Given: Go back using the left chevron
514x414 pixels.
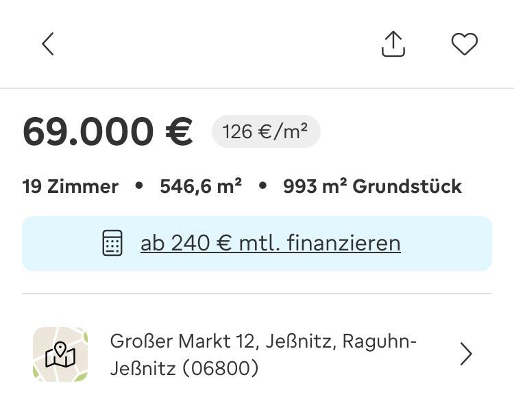Looking at the screenshot, I should point(47,44).
